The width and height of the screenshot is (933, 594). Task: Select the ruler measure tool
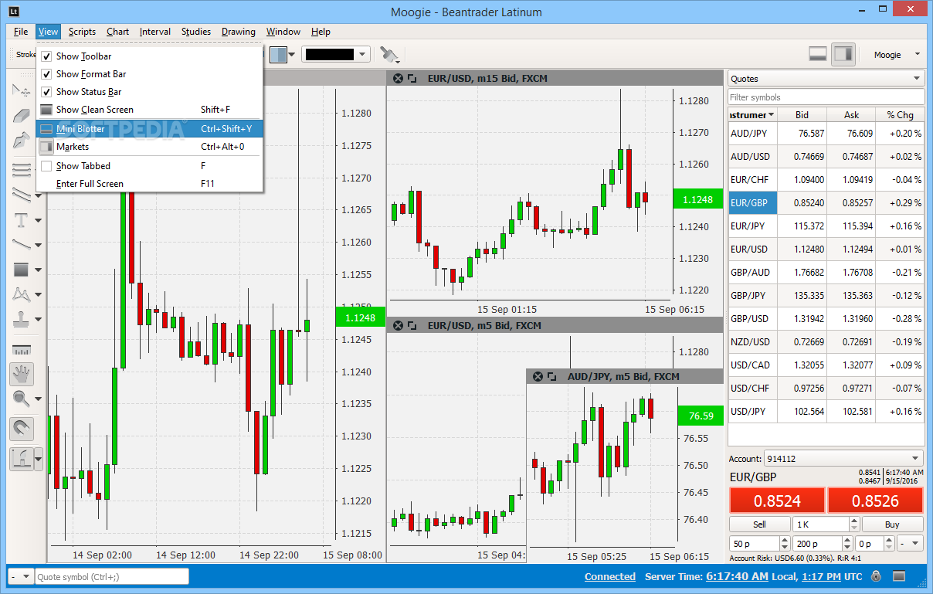click(x=21, y=350)
